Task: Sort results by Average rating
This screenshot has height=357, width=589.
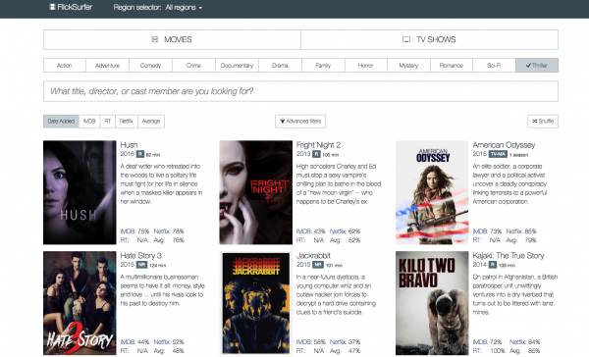Action: click(151, 122)
